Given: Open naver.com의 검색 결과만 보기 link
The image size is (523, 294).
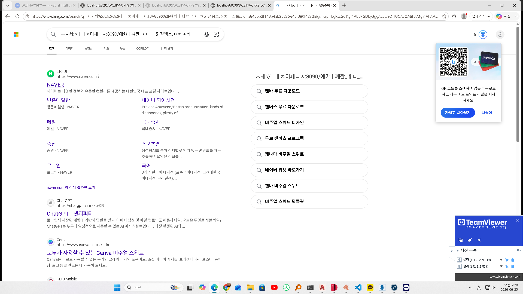Looking at the screenshot, I should (x=71, y=188).
